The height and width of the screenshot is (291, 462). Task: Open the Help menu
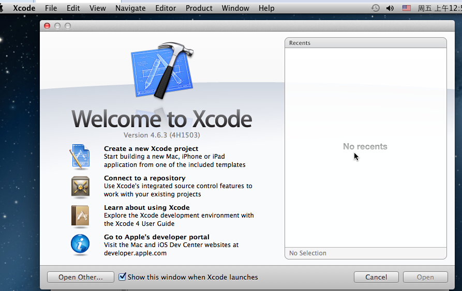tap(266, 8)
